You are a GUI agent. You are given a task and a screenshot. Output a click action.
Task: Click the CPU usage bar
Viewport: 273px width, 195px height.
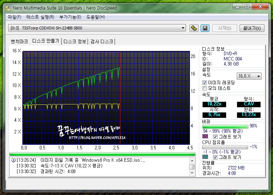(x=225, y=147)
